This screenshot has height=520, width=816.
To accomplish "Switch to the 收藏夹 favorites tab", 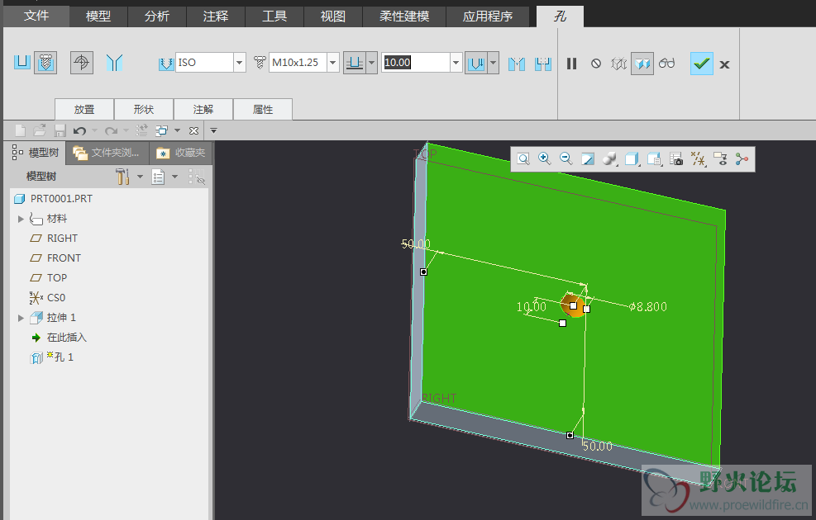I will point(181,153).
